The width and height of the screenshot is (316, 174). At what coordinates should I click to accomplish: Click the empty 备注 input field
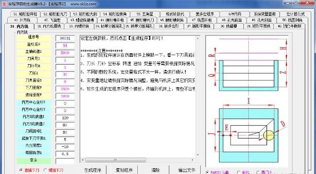(x=65, y=161)
